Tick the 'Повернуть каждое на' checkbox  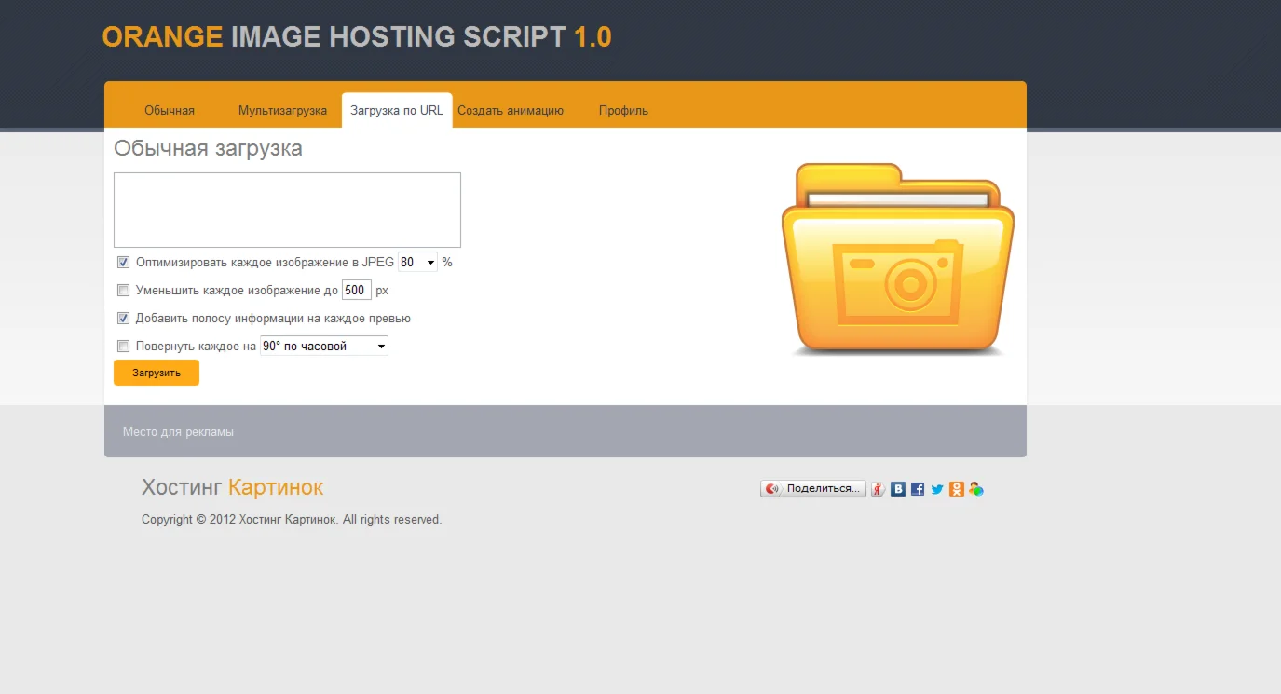(x=123, y=347)
